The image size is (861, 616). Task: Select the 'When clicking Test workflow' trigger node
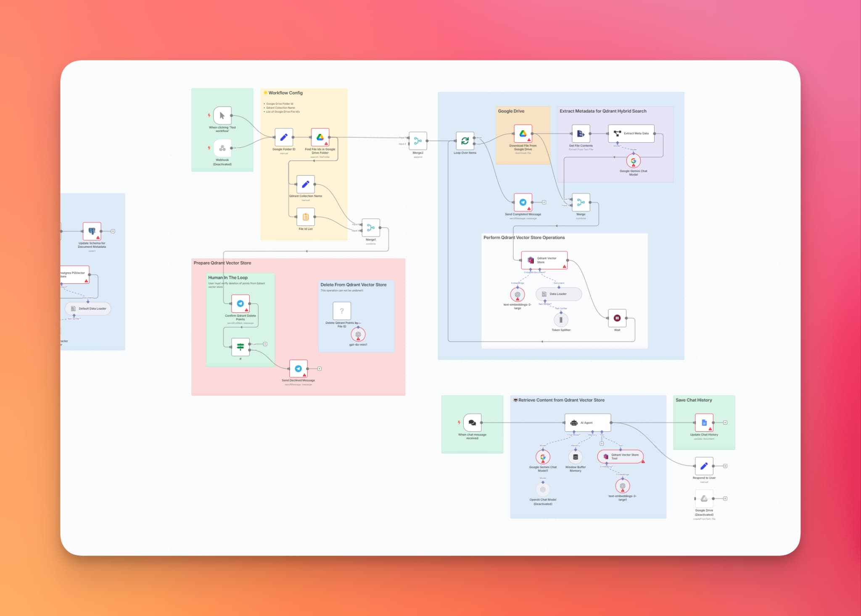222,115
